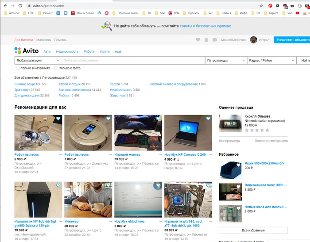Open more options dots for Игровой монстр
310x242 pixels.
[x=160, y=155]
